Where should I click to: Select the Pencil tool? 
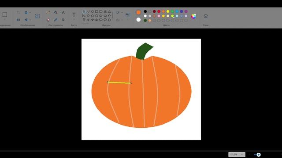(48, 12)
